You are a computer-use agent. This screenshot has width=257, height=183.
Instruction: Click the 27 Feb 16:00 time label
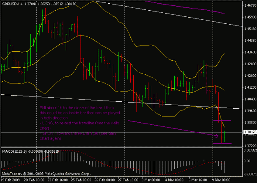[x=128, y=180]
